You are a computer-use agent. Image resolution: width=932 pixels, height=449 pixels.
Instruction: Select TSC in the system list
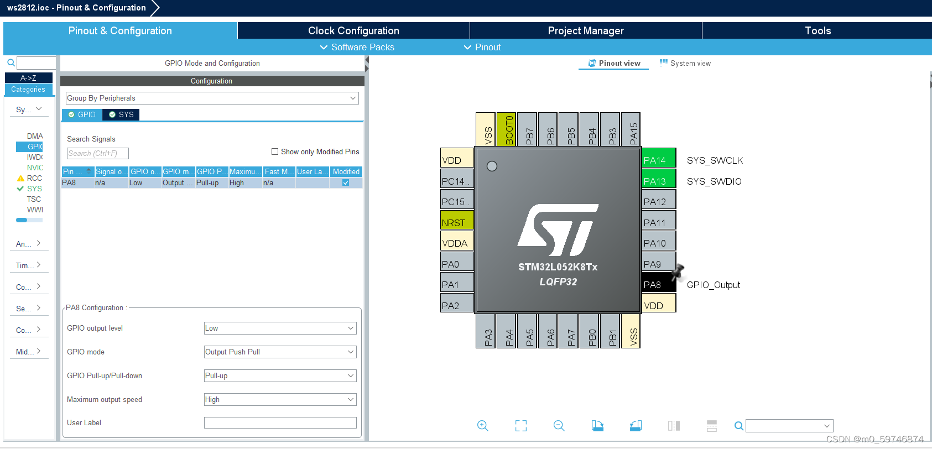pyautogui.click(x=34, y=199)
